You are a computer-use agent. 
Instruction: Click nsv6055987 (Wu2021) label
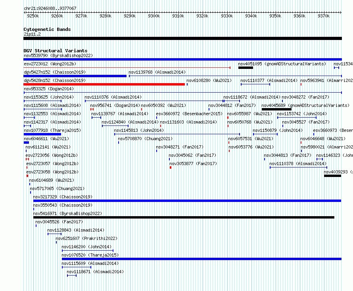coord(249,114)
